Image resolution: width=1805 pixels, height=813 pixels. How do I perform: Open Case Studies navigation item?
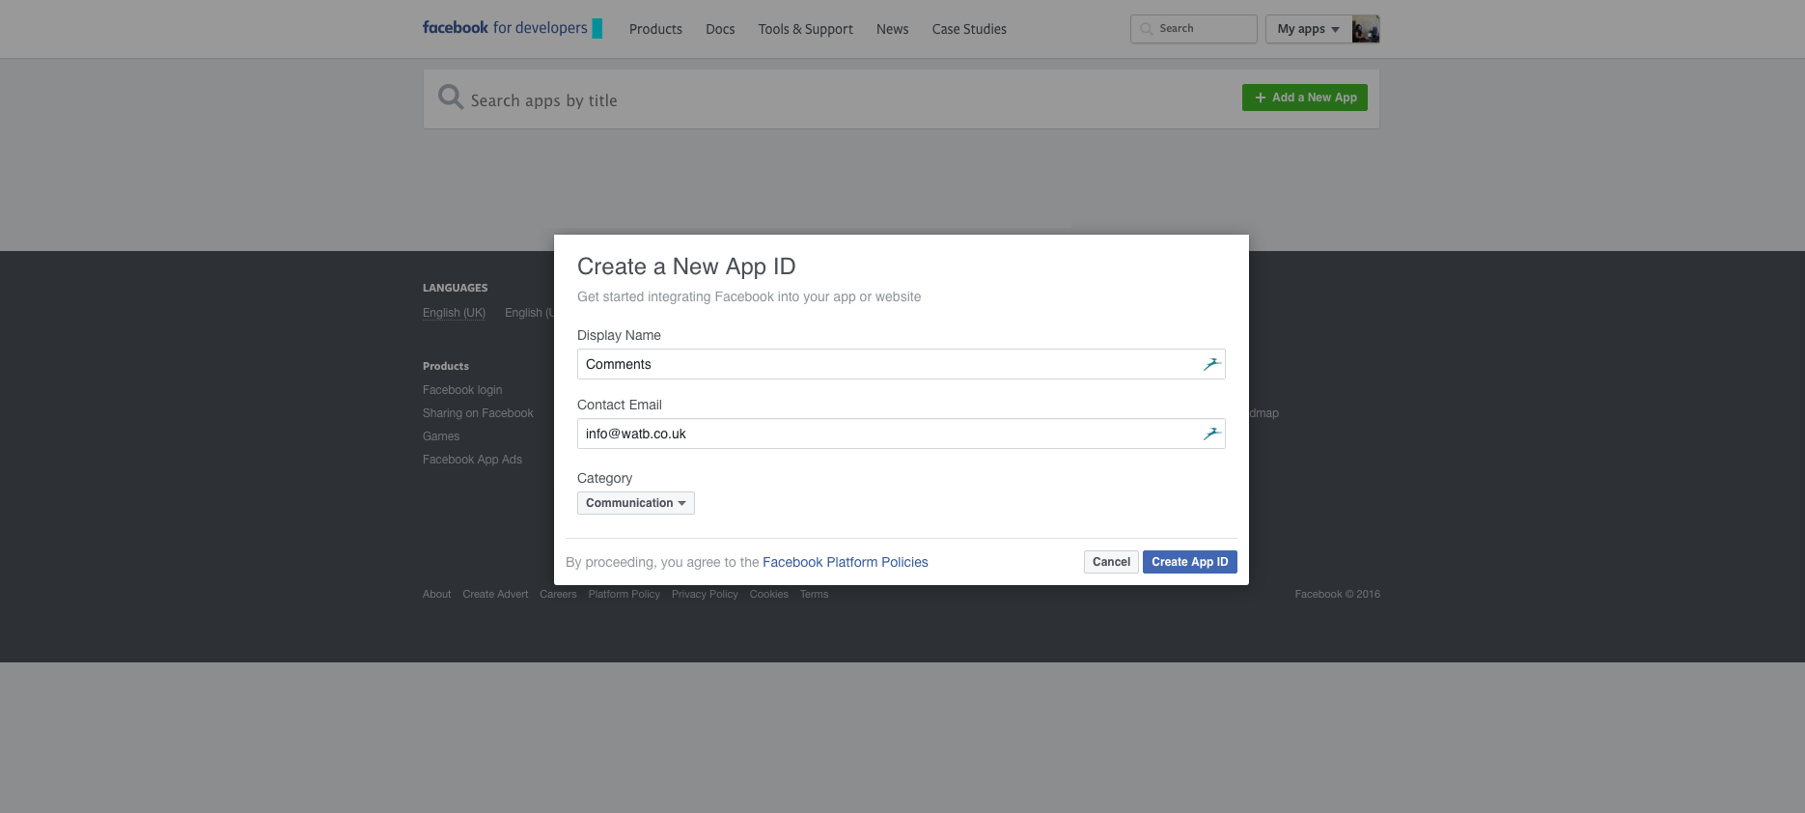coord(969,29)
